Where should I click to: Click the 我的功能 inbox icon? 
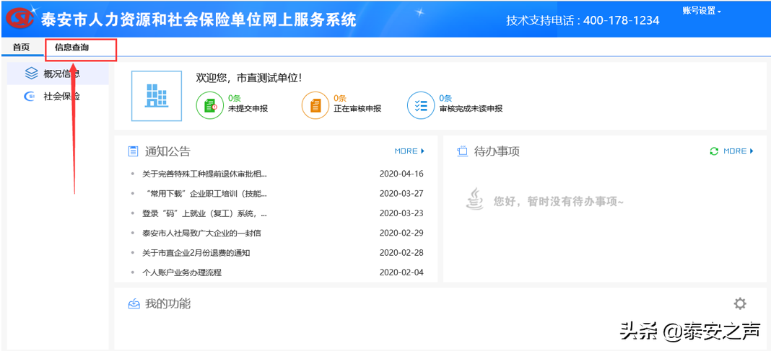(x=134, y=304)
